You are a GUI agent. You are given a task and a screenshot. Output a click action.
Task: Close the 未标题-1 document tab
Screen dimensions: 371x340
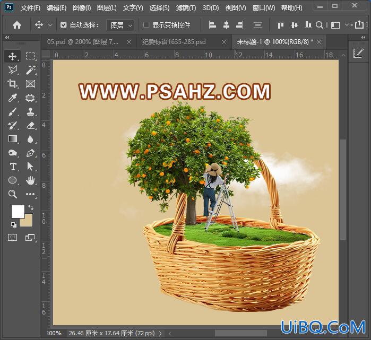319,42
